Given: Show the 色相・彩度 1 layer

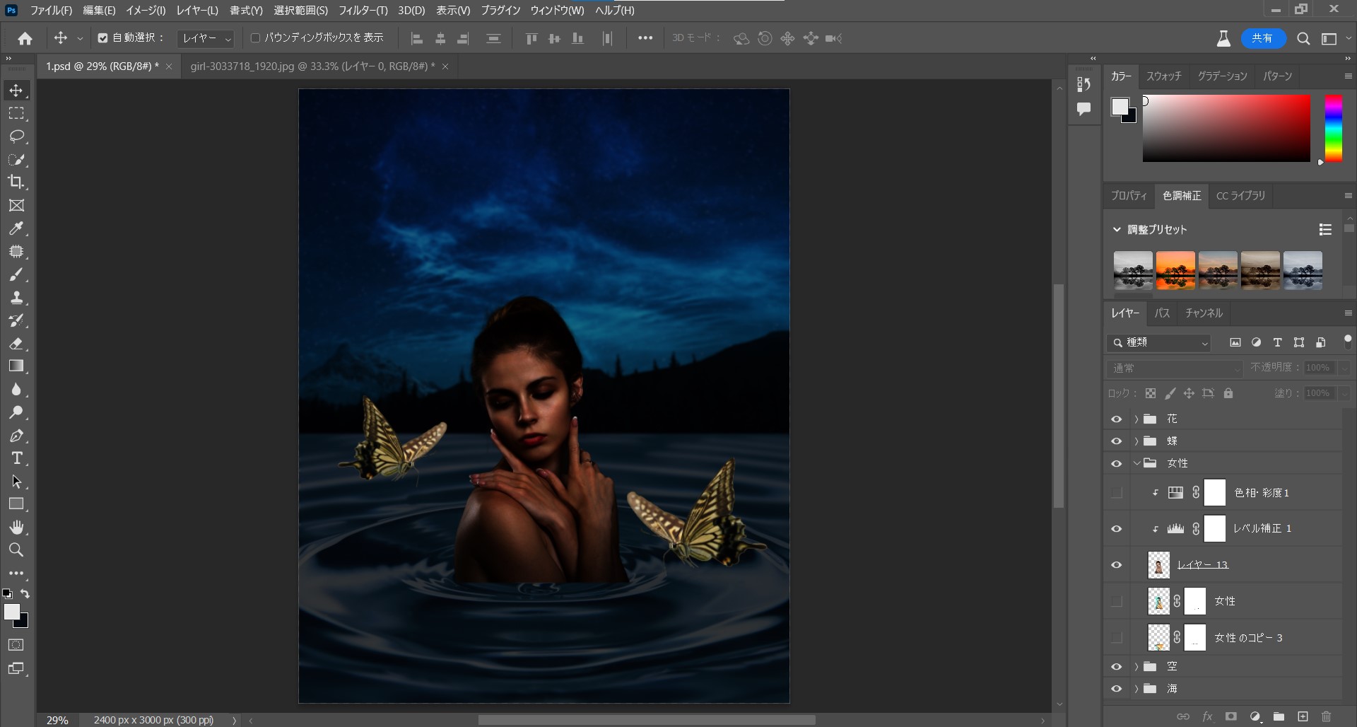Looking at the screenshot, I should coord(1117,493).
